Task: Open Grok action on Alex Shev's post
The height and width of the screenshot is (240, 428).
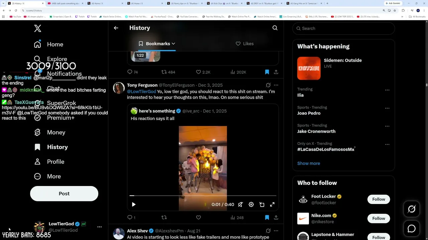Action: point(268,231)
